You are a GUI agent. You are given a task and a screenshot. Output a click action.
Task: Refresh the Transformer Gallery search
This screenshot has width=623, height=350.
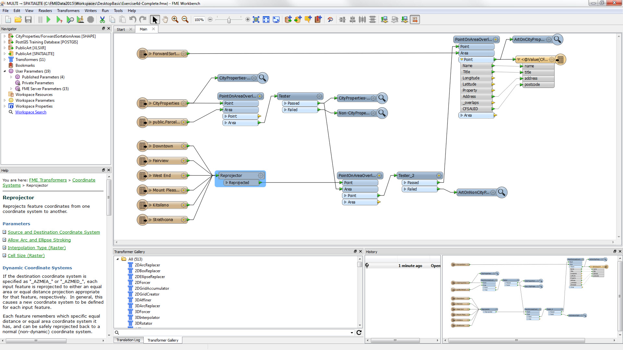pos(359,332)
